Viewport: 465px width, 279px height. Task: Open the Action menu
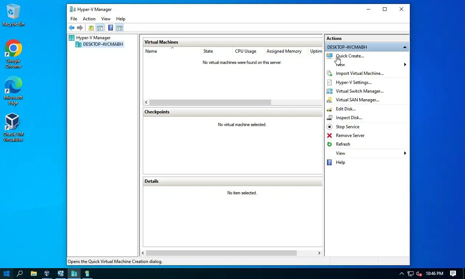pyautogui.click(x=89, y=19)
